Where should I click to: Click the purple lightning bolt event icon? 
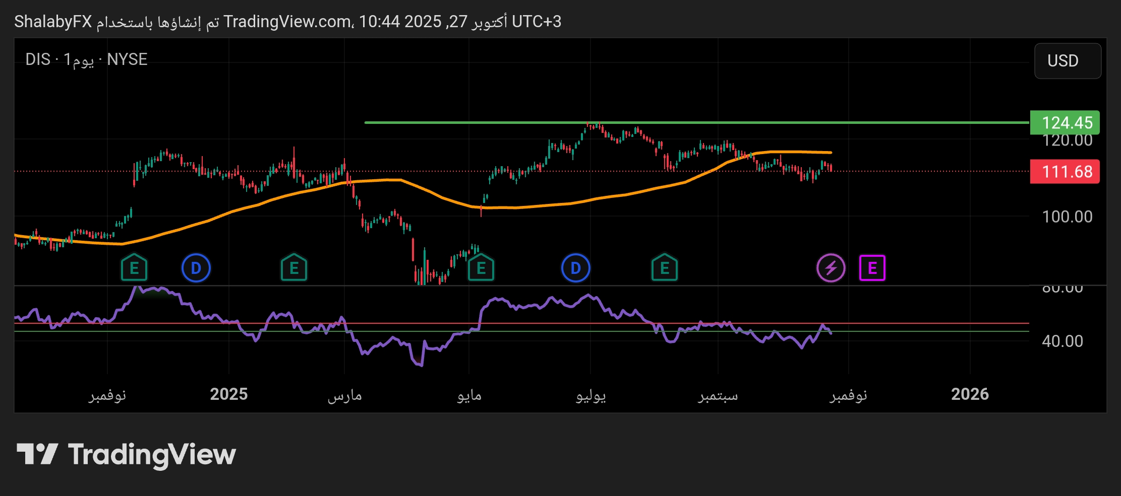tap(831, 268)
